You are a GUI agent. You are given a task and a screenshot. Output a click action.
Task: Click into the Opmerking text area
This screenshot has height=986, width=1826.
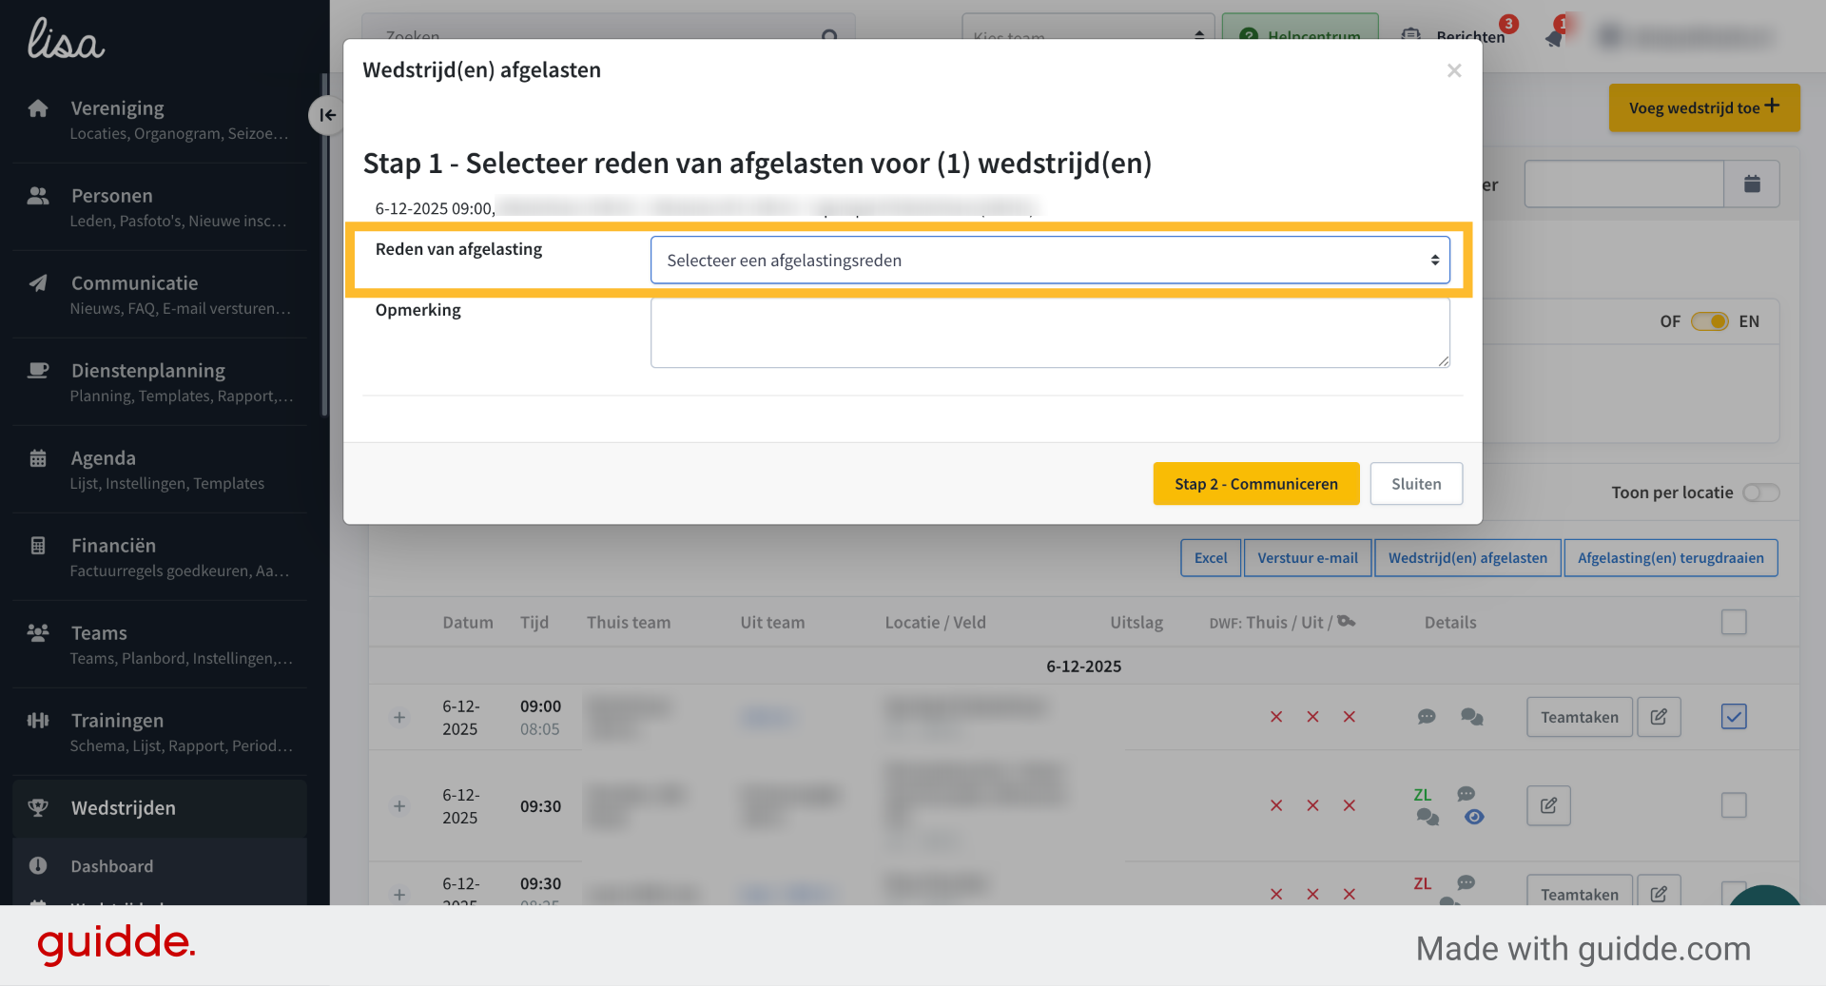pos(1050,333)
